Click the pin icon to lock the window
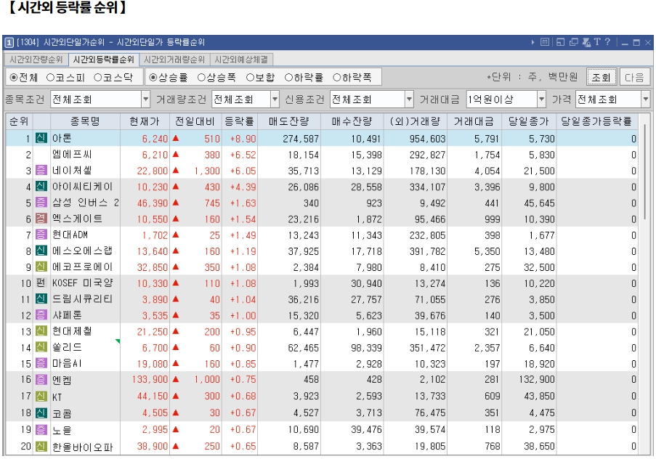The height and width of the screenshot is (459, 656). (x=586, y=42)
